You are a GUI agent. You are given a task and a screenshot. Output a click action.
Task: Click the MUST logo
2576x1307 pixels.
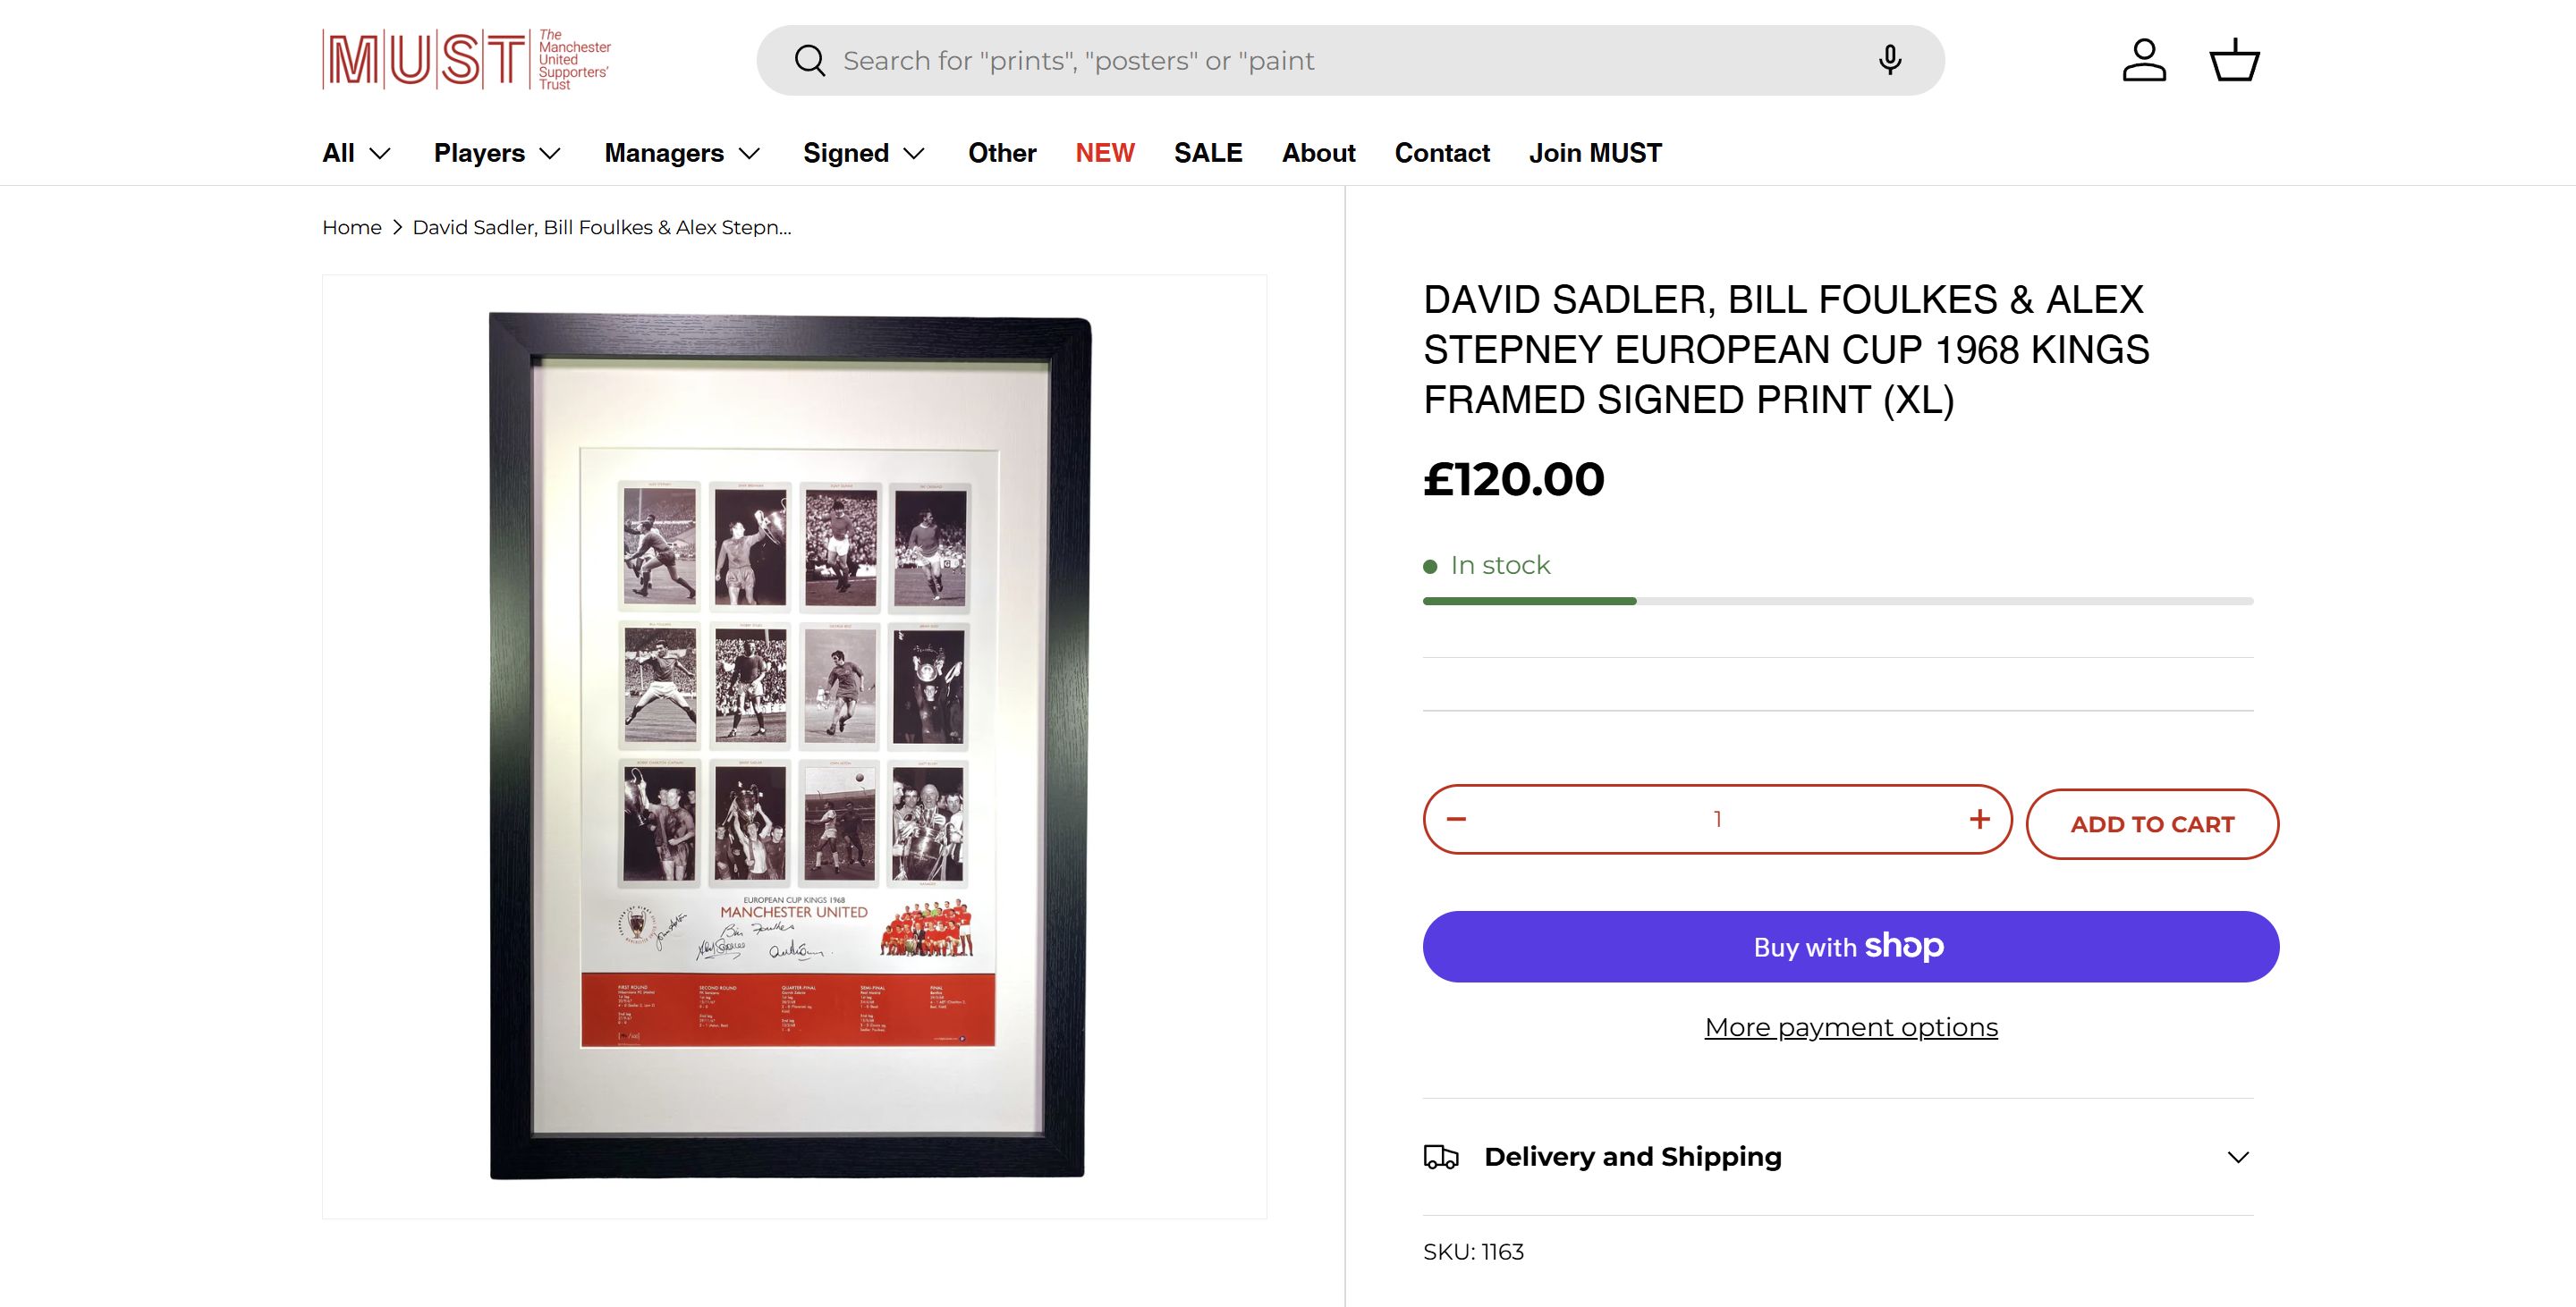[466, 60]
